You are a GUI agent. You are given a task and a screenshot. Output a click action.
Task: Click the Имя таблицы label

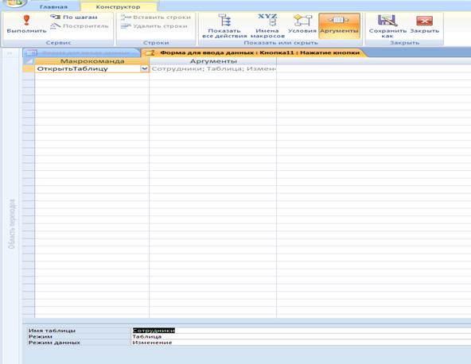[x=52, y=331]
